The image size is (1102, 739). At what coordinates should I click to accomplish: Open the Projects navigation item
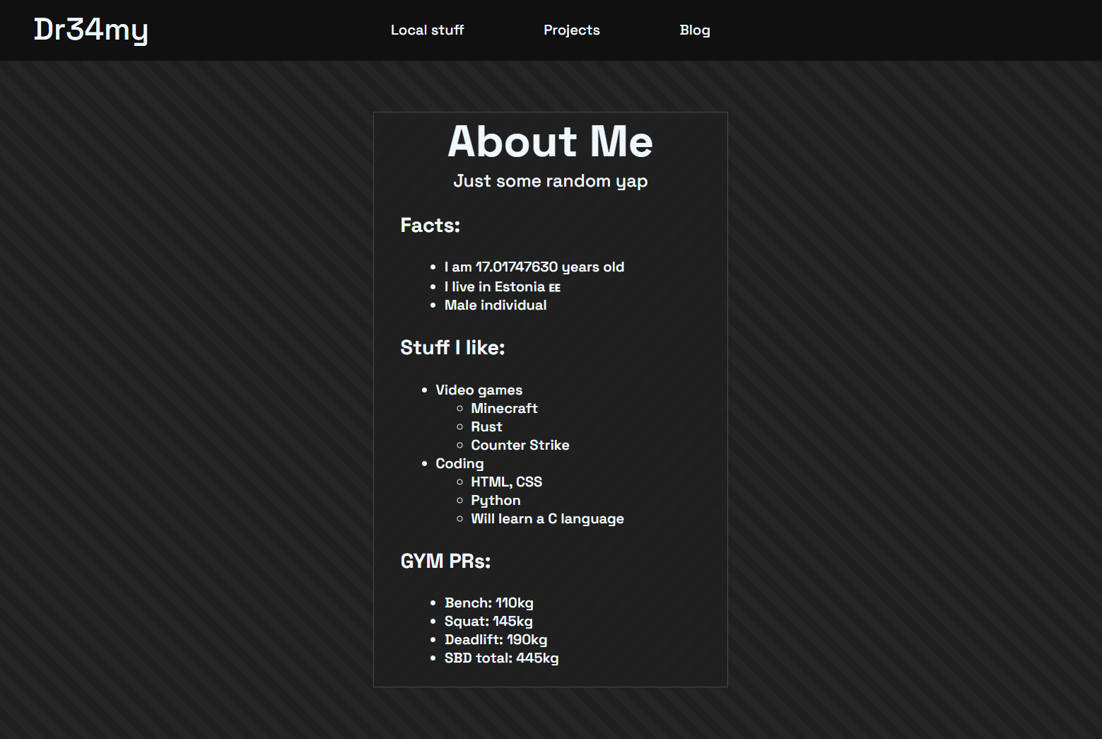tap(571, 30)
